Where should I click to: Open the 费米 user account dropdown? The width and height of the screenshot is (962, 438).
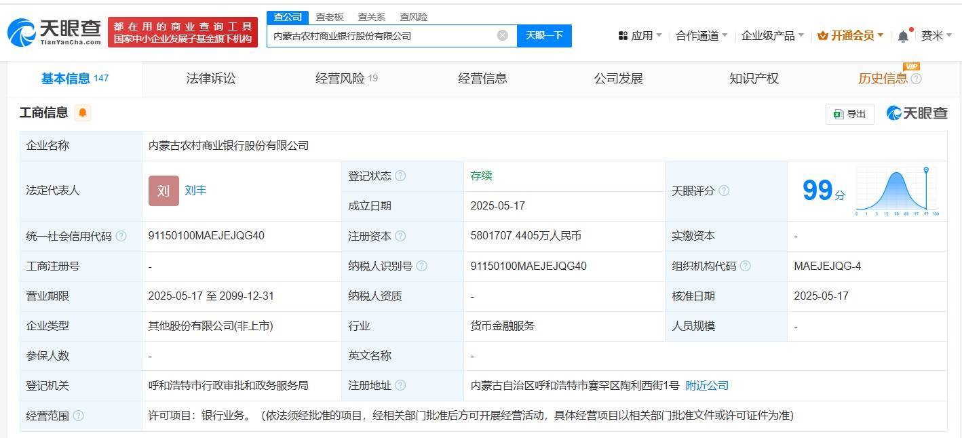coord(937,35)
